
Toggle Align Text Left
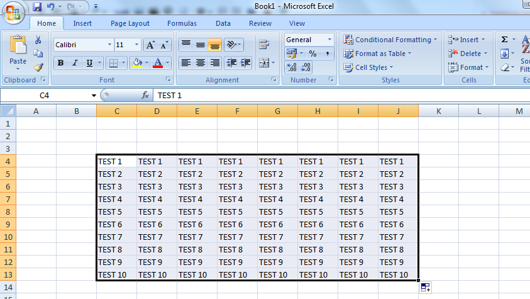[x=186, y=63]
